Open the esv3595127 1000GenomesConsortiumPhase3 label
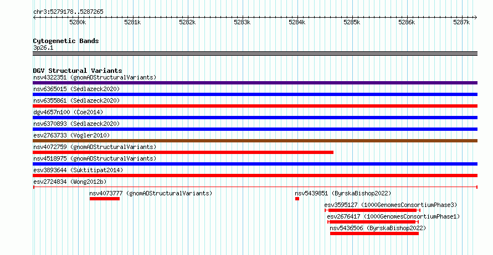 391,205
